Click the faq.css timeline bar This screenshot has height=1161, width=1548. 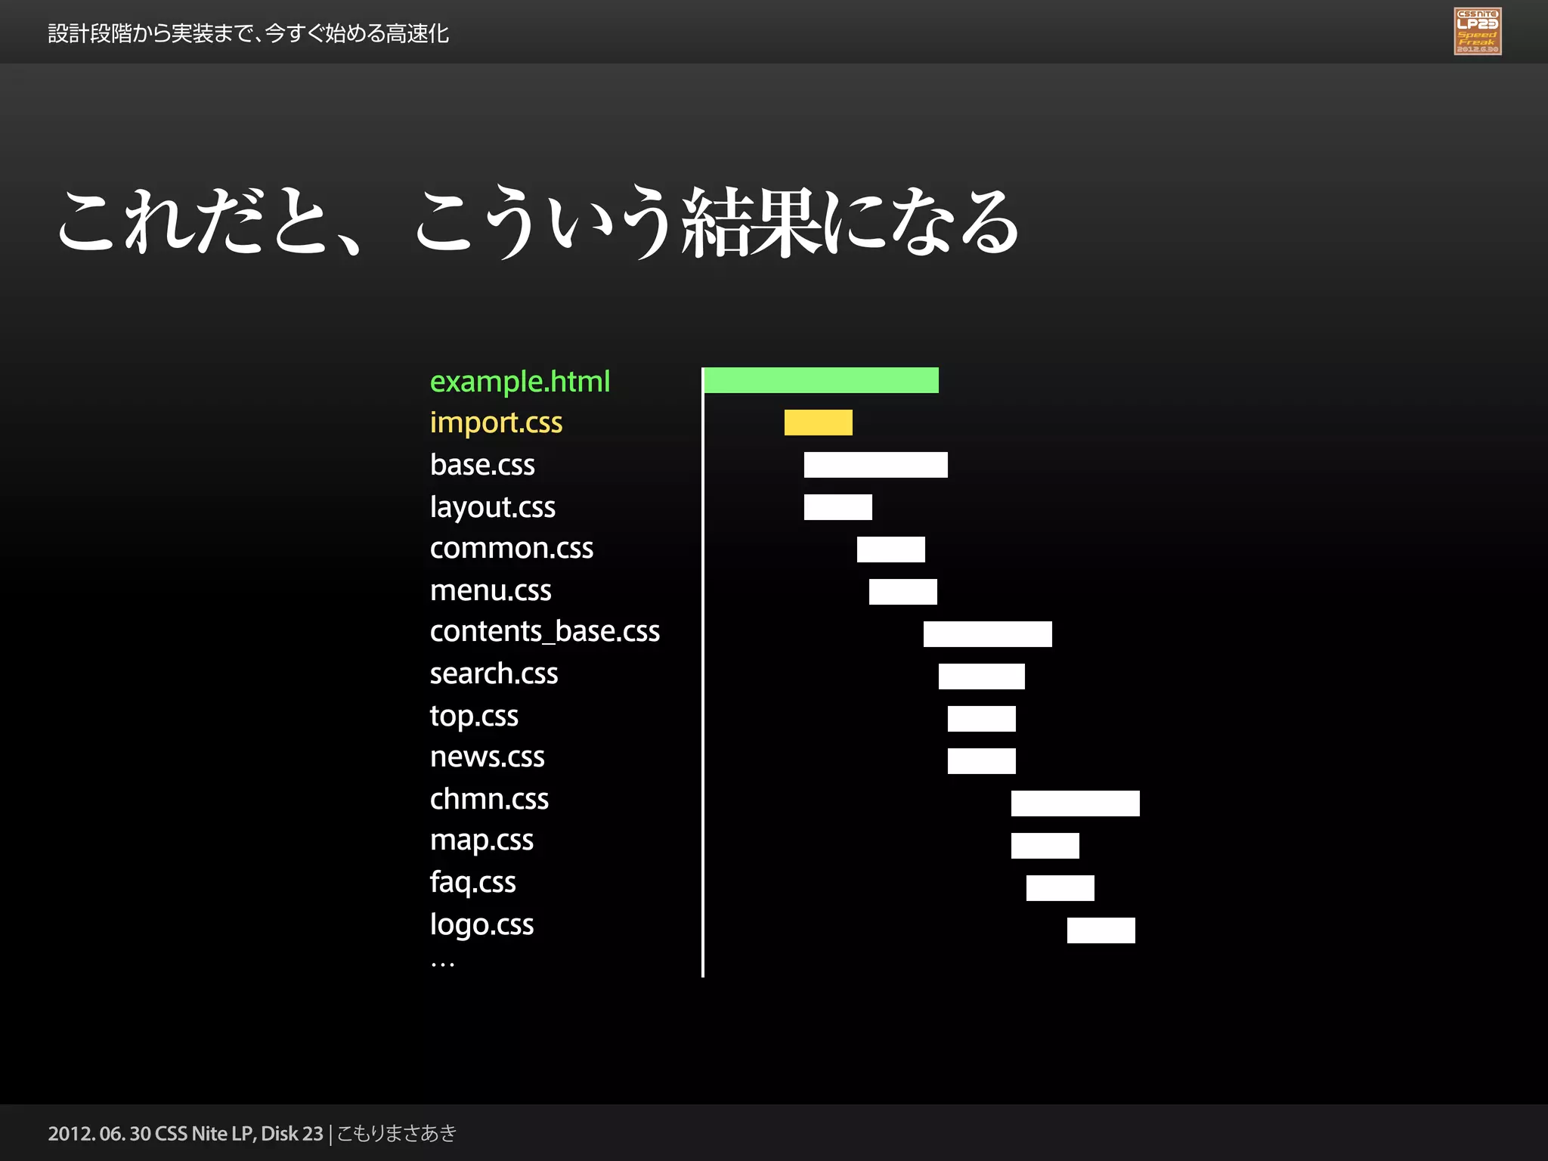click(1060, 888)
